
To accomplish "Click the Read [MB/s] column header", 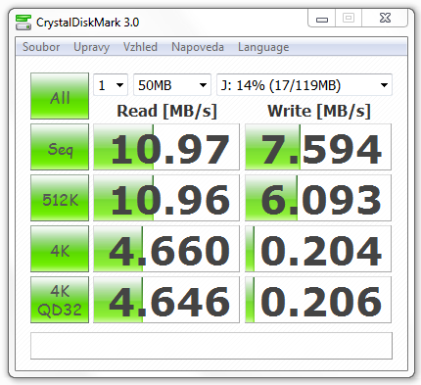I will [166, 112].
